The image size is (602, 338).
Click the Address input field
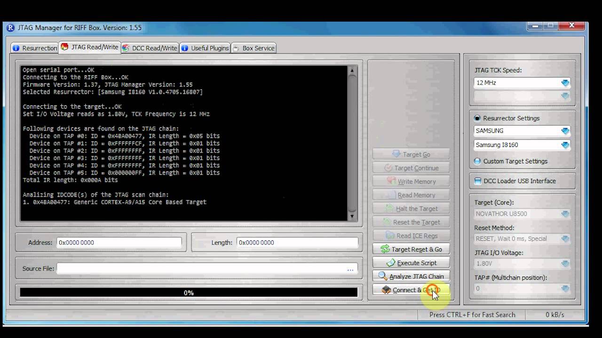click(119, 242)
